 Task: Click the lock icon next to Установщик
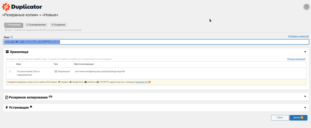[x=31, y=106]
